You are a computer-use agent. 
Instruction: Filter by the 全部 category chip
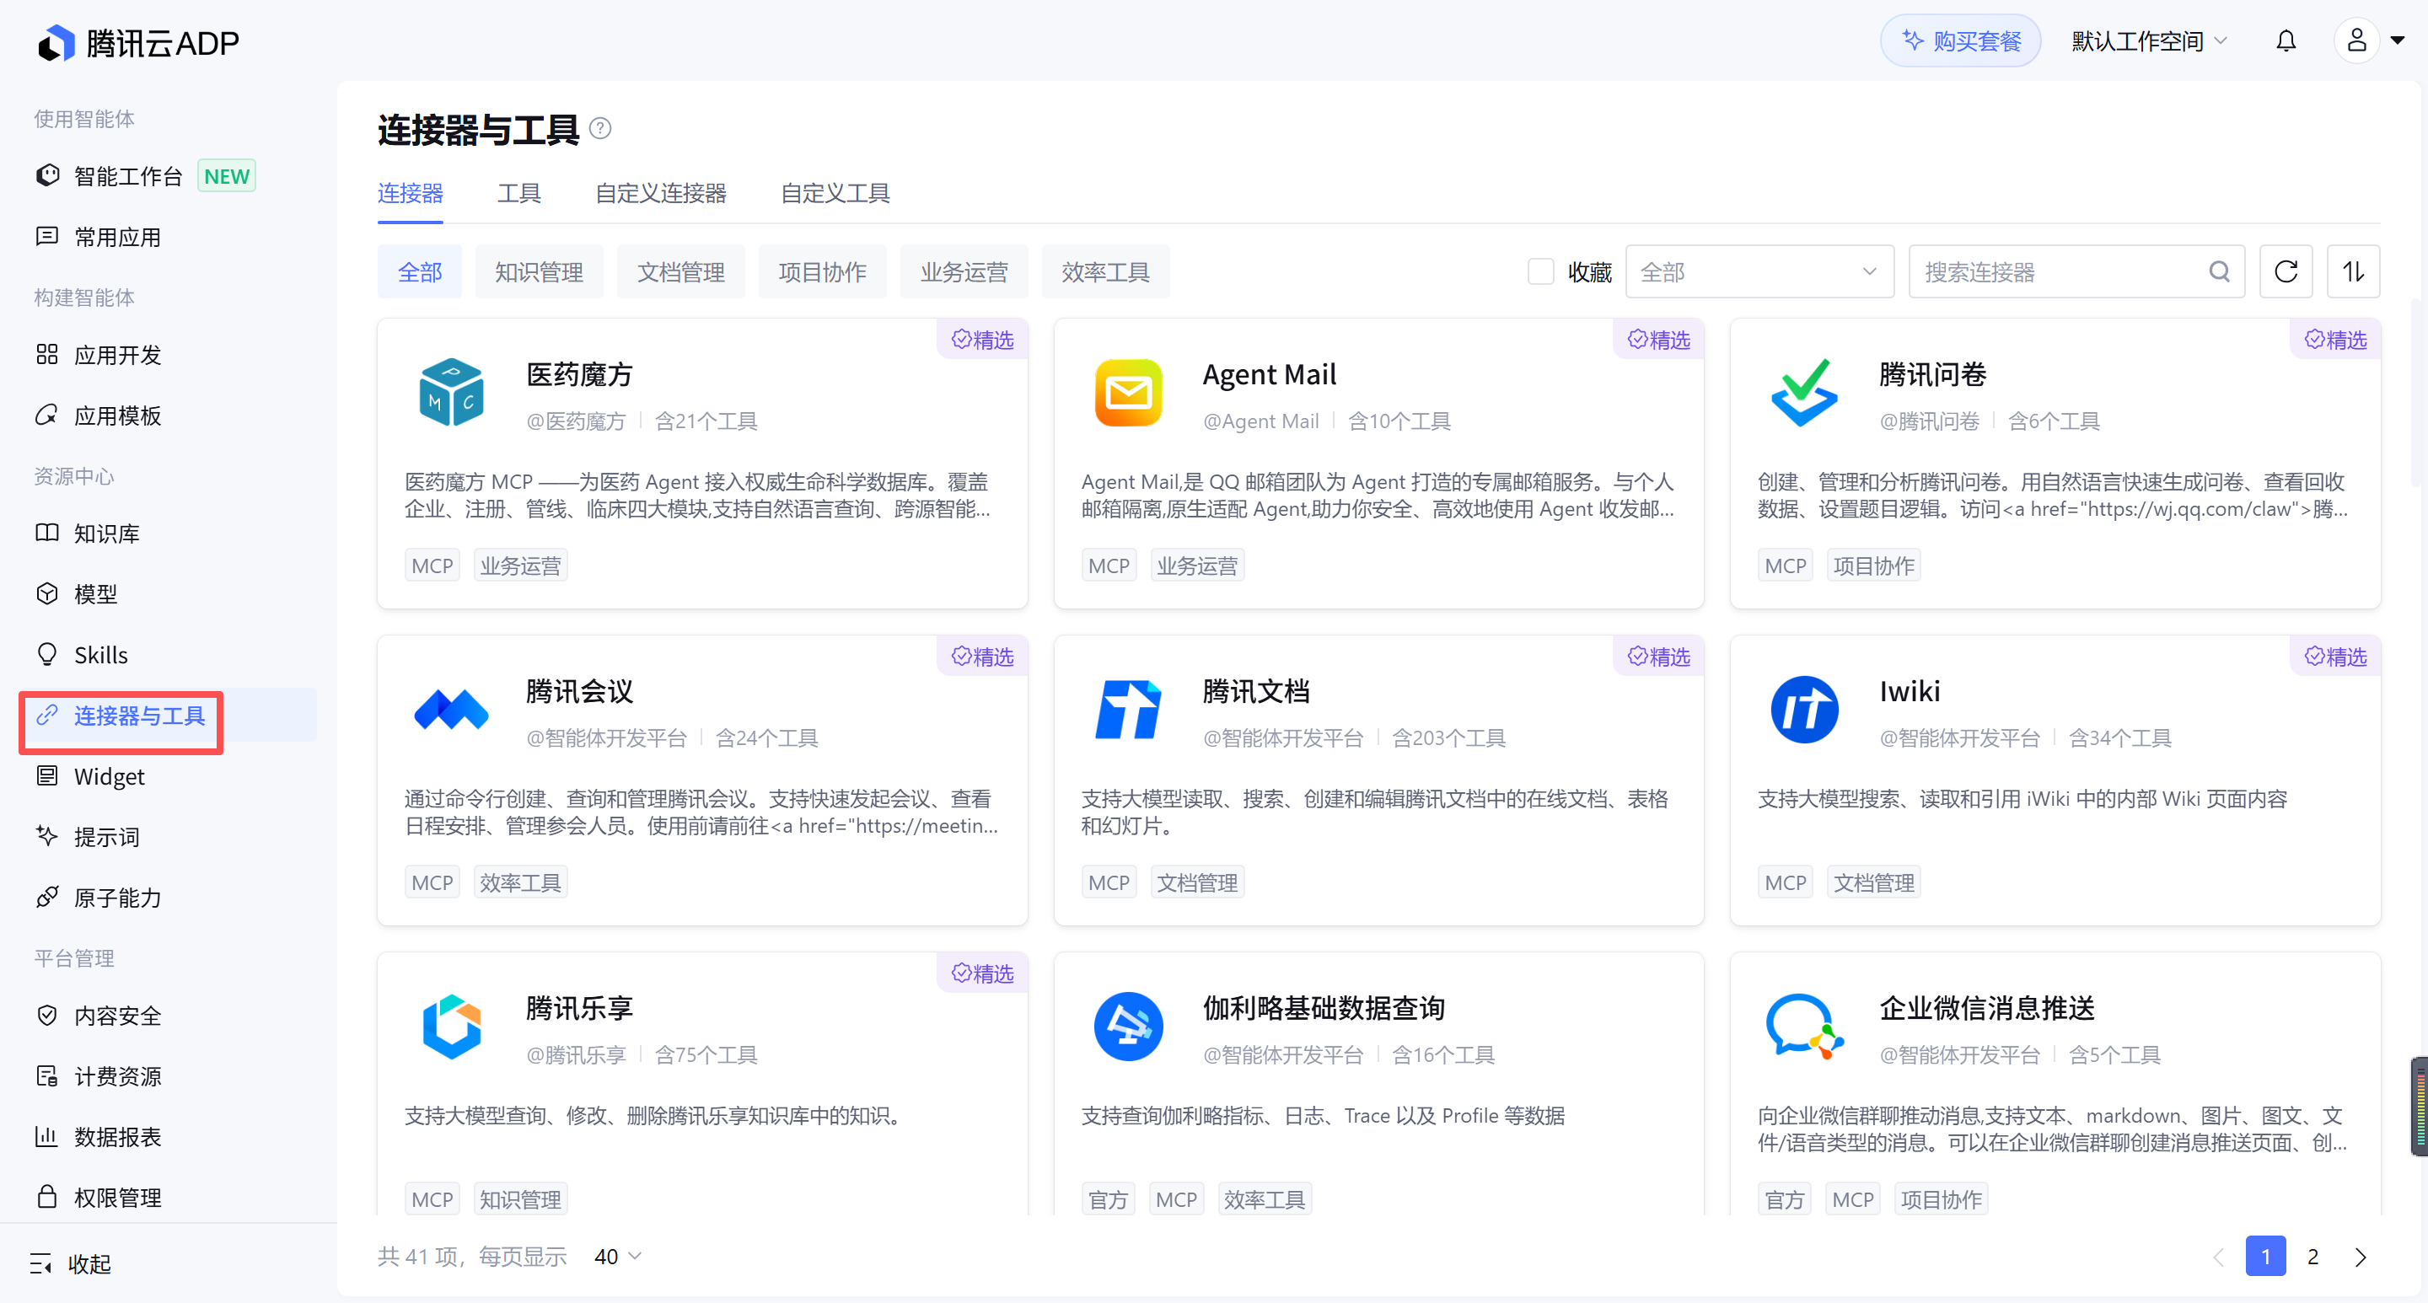pos(420,272)
